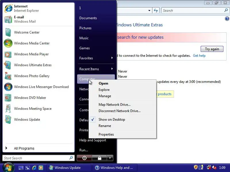
Task: Click the muted volume tray icon
Action: pyautogui.click(x=214, y=167)
